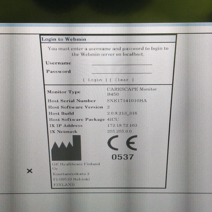Click the manufacturer factory symbol icon
Viewport: 212px width, 212px height.
[x=66, y=148]
